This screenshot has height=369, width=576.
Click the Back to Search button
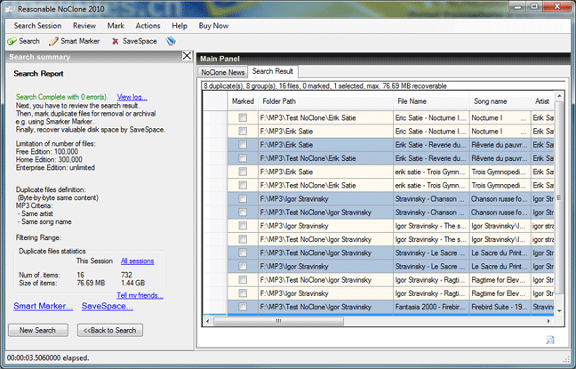pos(110,330)
